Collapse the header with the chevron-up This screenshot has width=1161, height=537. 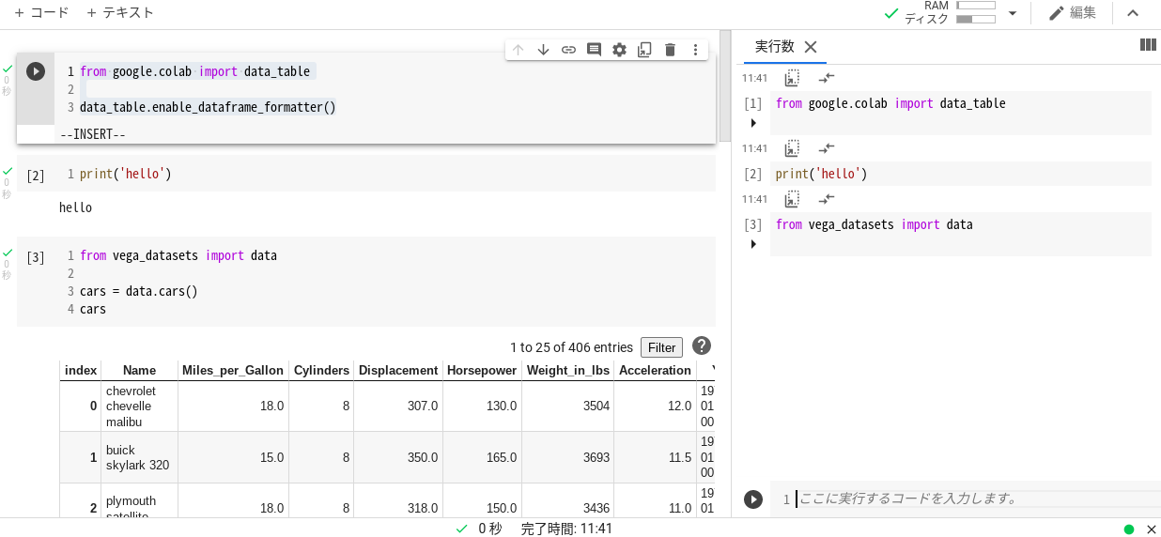point(1133,13)
